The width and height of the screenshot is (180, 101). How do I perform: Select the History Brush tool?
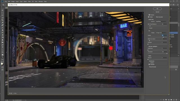(3, 33)
